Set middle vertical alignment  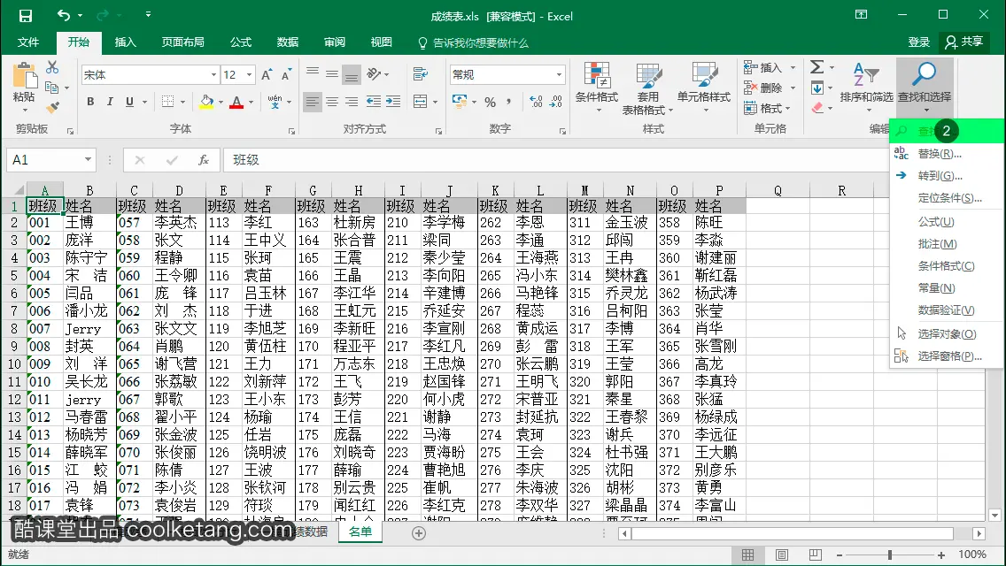point(332,73)
